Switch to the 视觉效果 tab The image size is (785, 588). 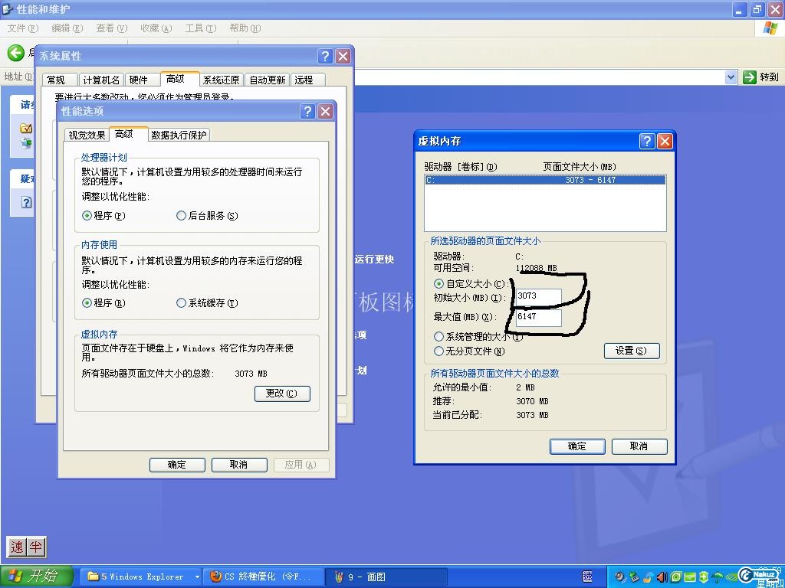(87, 135)
